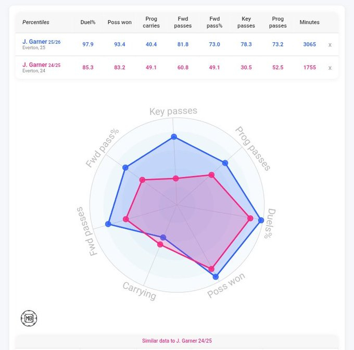
Task: Sort table by Minutes header
Action: pos(310,22)
